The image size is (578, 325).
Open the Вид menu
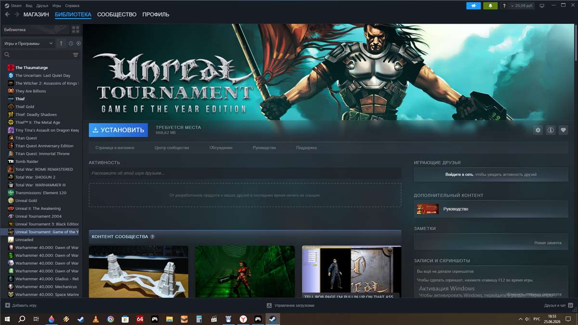tap(29, 6)
